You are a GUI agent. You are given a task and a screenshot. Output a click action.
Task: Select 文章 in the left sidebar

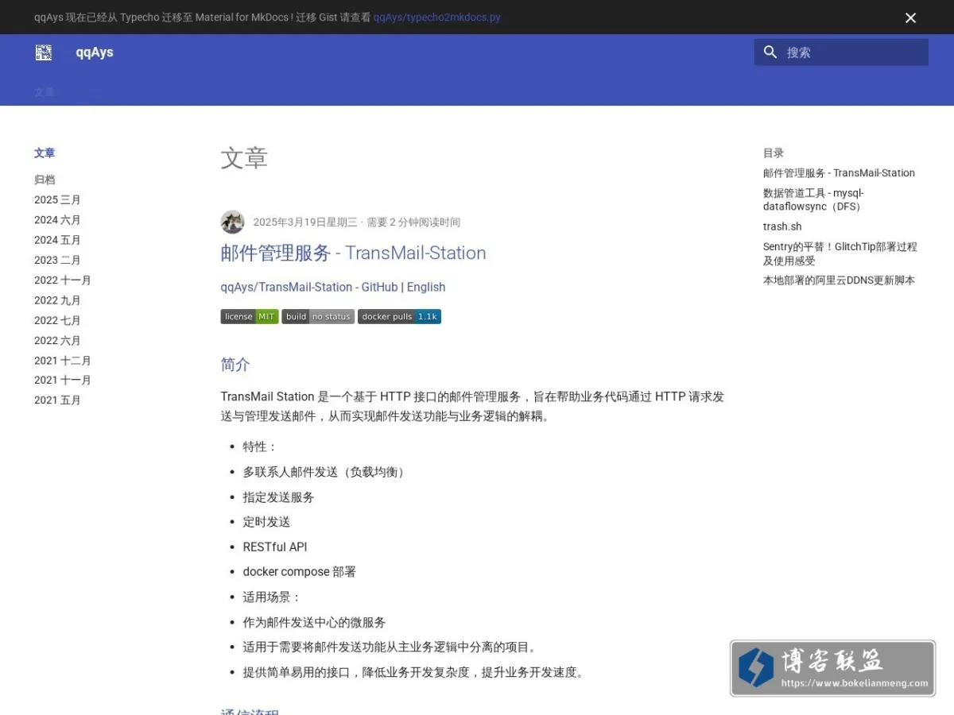(45, 153)
